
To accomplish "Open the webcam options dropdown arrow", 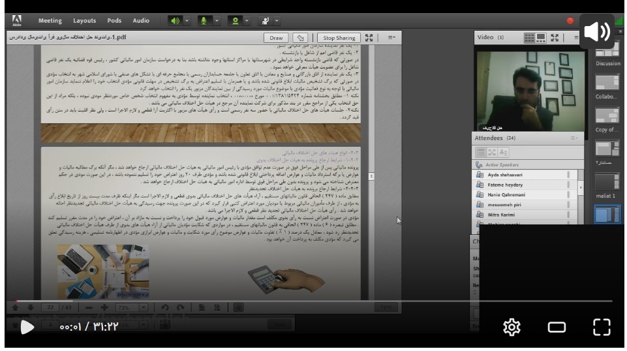I will [247, 20].
